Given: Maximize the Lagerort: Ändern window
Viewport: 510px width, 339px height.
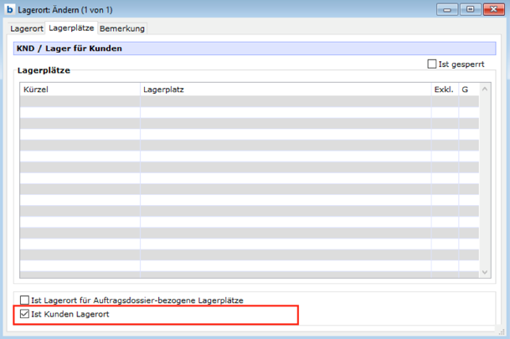Looking at the screenshot, I should click(469, 9).
